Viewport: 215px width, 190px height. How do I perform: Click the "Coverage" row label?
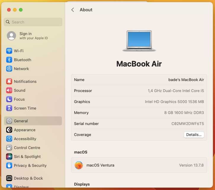83,135
